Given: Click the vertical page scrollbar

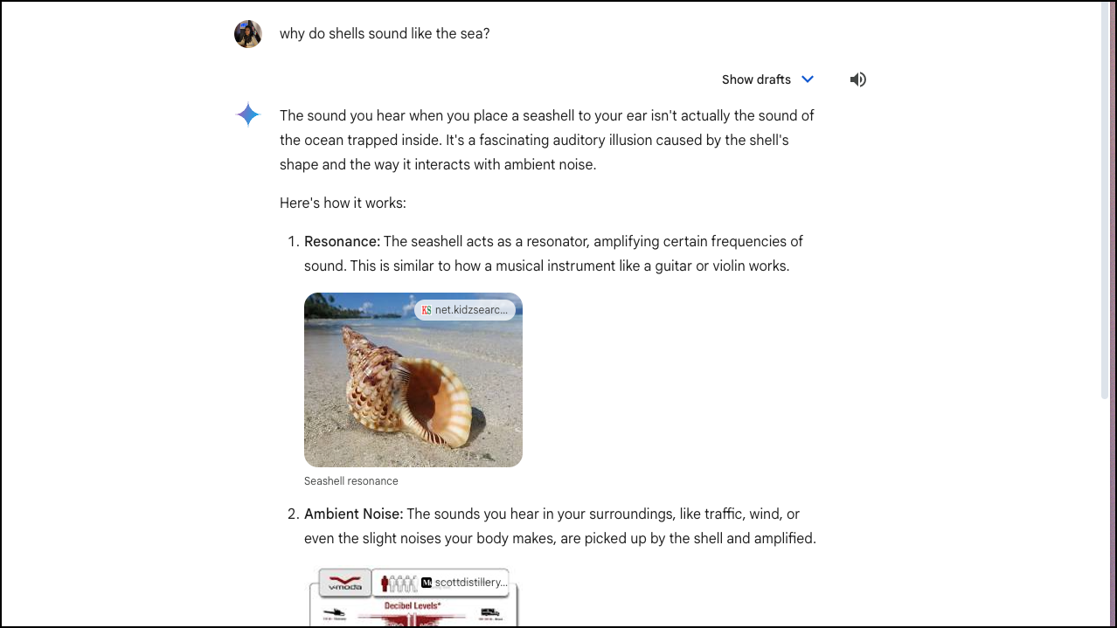Looking at the screenshot, I should [x=1107, y=201].
